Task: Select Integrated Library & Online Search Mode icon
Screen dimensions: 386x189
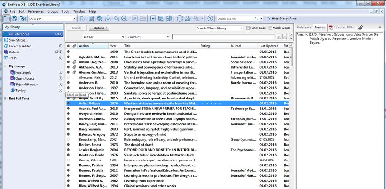Action: (x=23, y=19)
